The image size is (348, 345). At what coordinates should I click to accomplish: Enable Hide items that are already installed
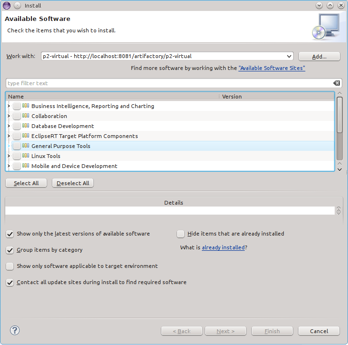tap(180, 234)
